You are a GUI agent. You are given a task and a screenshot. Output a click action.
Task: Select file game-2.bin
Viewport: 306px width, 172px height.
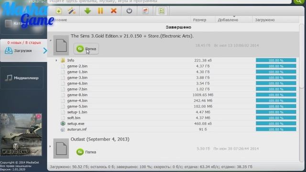coord(77,66)
